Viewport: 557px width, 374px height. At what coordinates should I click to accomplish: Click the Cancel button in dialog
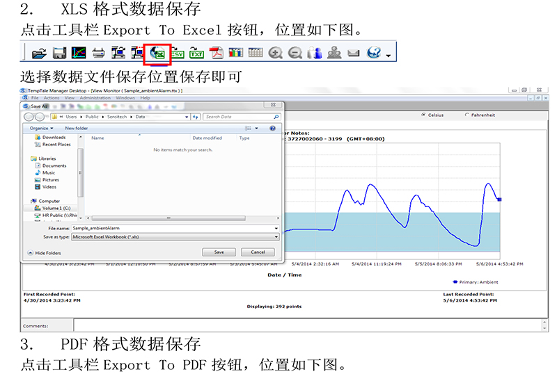(x=258, y=252)
